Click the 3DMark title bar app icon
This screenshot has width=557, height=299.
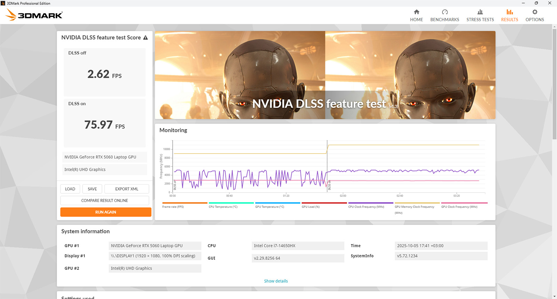[3, 3]
